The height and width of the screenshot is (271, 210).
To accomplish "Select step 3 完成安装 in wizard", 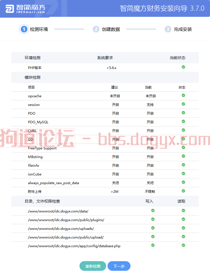I will (x=178, y=29).
